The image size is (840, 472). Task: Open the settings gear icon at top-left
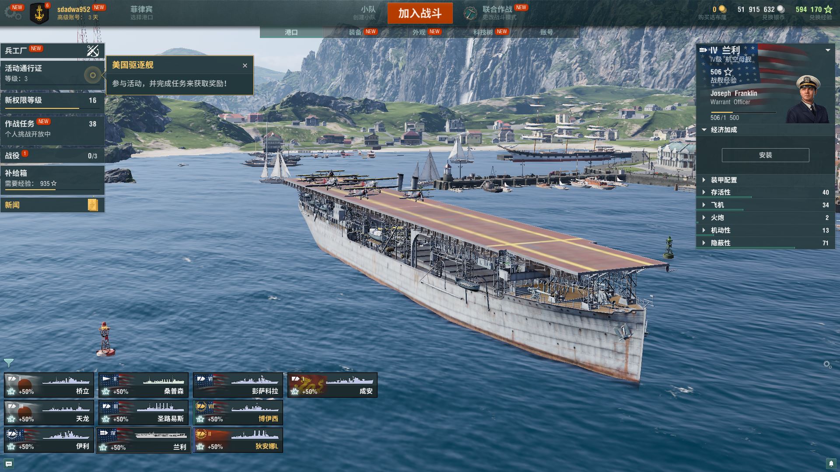tap(12, 13)
